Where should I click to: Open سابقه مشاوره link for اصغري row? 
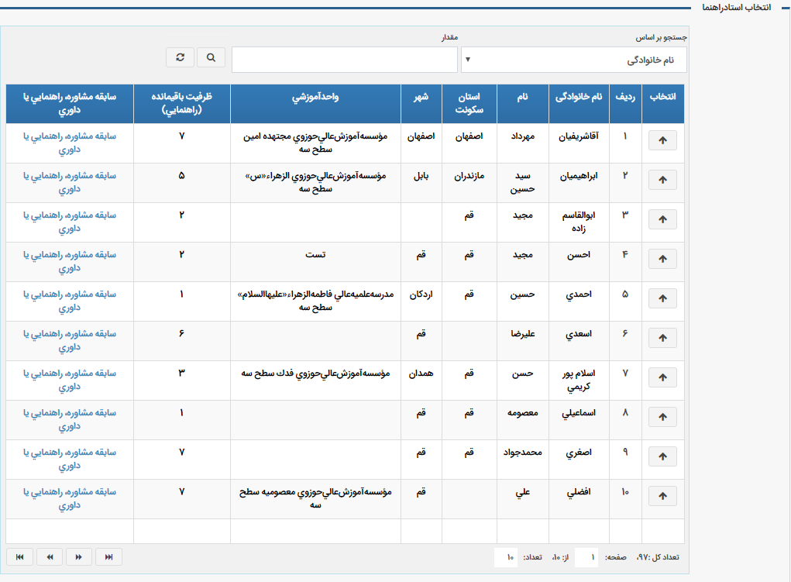pos(70,459)
